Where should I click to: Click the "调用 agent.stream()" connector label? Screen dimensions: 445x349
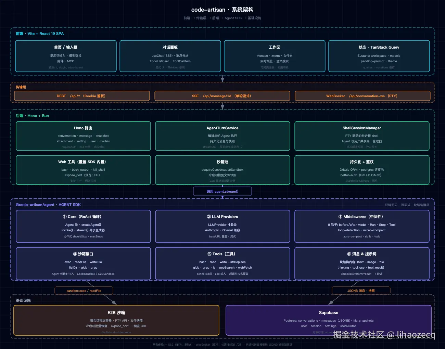pos(222,191)
